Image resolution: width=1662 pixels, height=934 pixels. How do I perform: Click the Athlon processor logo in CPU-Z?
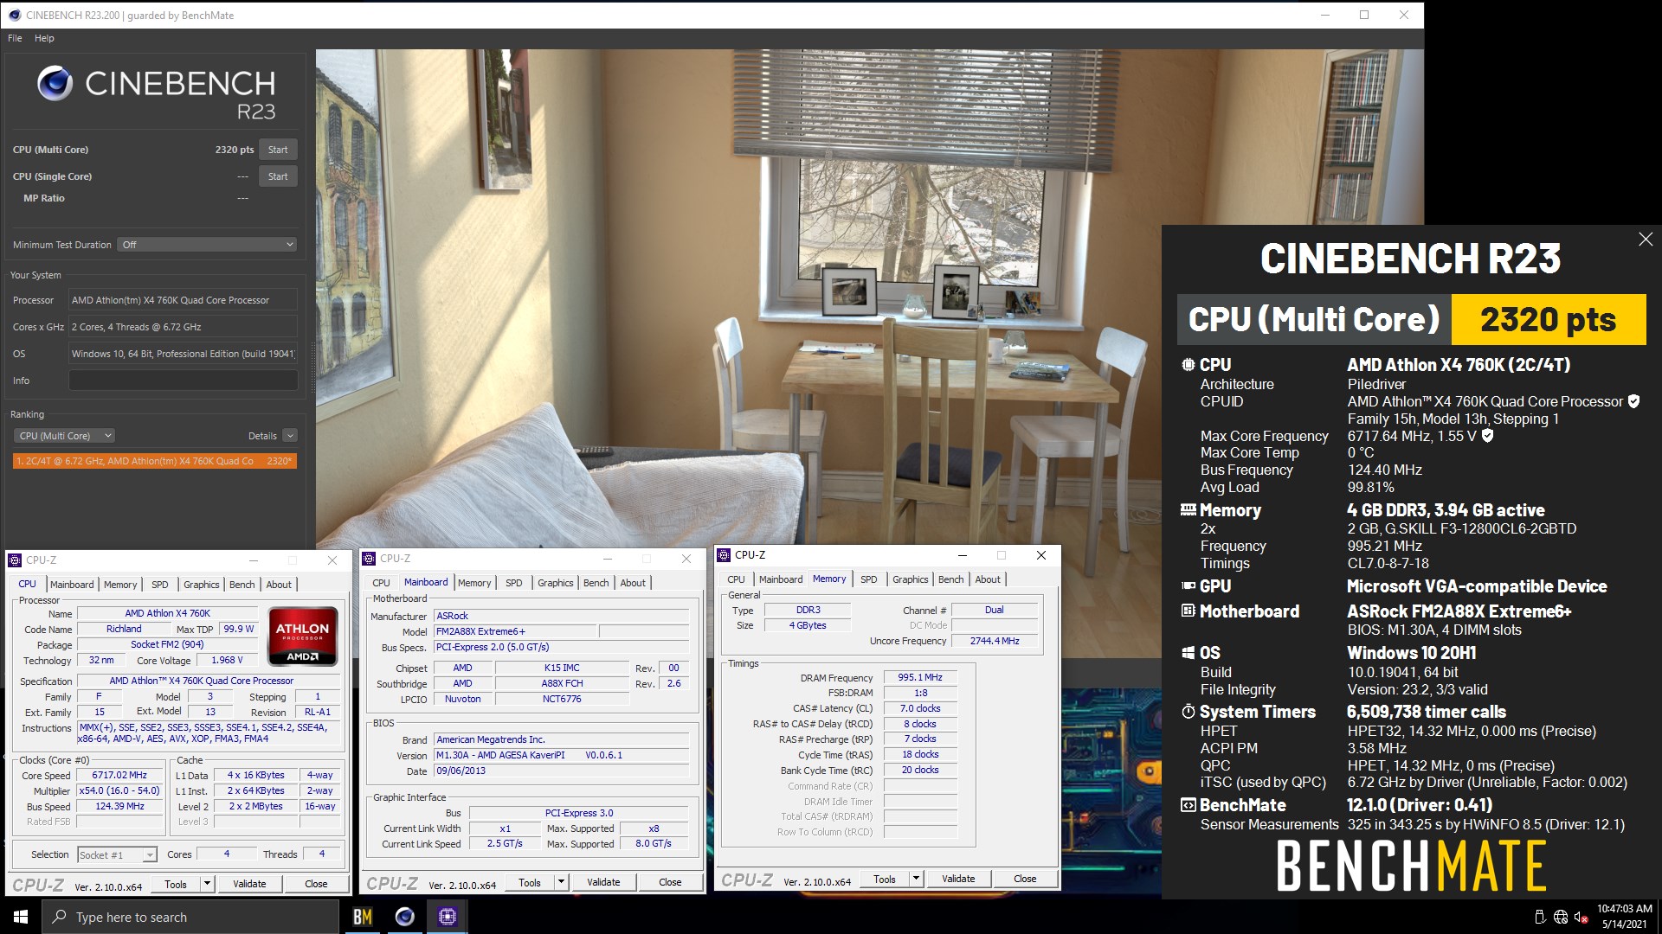[302, 637]
